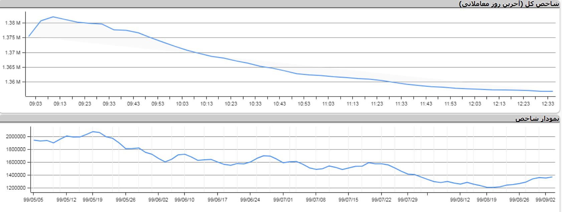Select the 99/06/10 date on the history axis
This screenshot has width=562, height=212.
point(184,200)
